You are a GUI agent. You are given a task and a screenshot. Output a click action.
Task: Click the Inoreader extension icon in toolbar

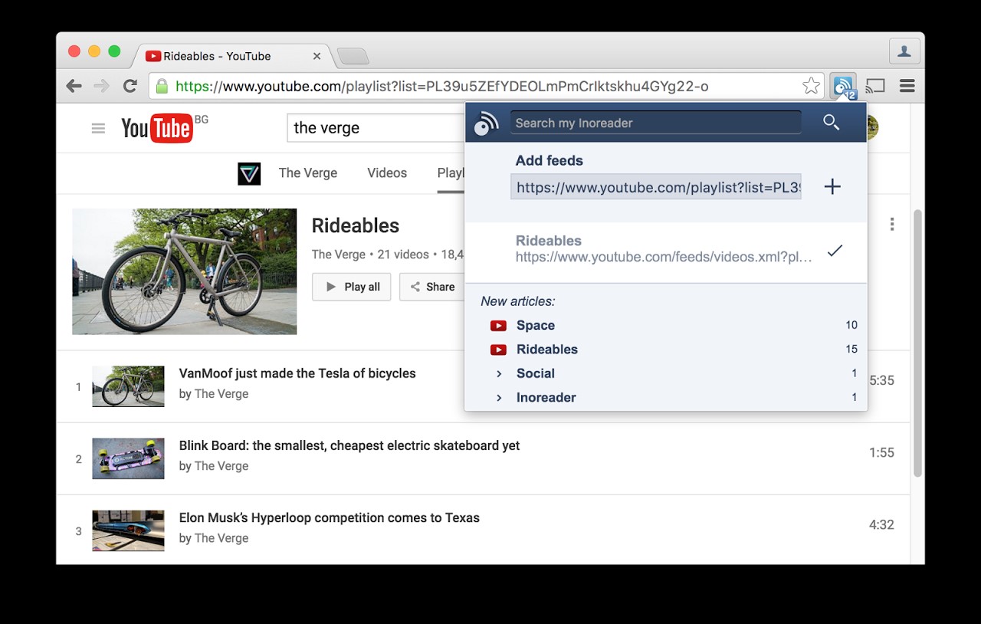(843, 86)
